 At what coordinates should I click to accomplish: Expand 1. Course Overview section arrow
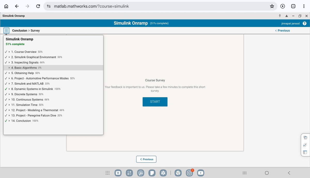coord(9,52)
